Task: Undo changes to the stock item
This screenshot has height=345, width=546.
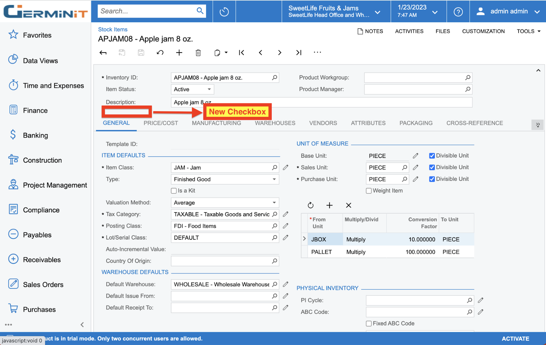Action: (x=160, y=52)
